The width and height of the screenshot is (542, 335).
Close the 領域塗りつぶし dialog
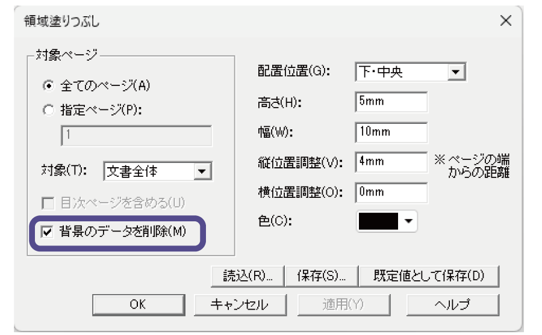(506, 21)
